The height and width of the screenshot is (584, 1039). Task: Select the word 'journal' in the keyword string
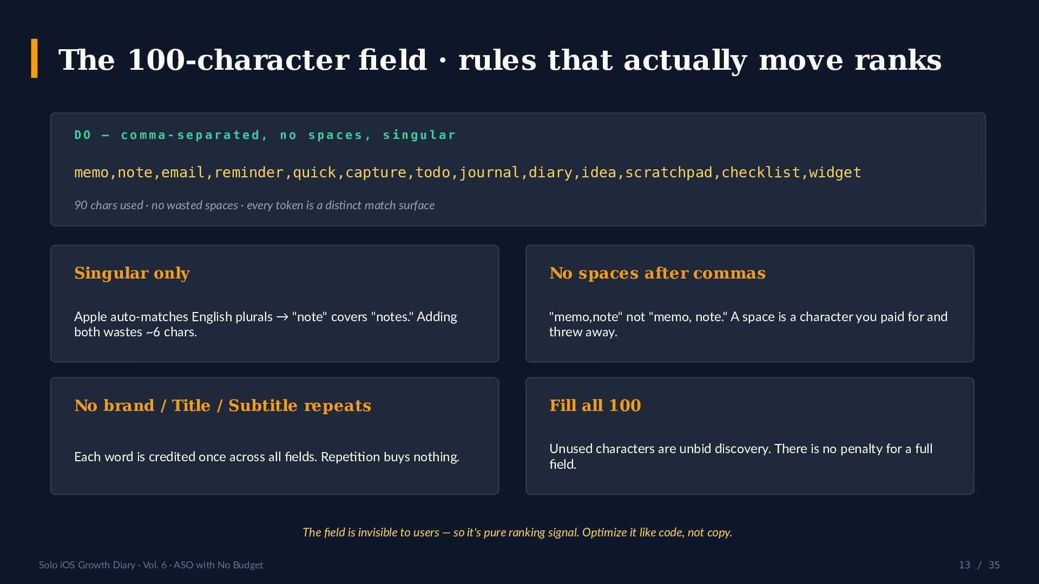click(490, 173)
